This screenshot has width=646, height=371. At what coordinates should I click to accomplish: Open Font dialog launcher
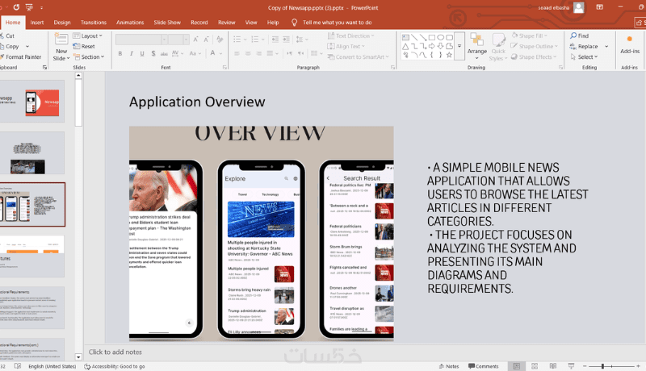point(224,67)
